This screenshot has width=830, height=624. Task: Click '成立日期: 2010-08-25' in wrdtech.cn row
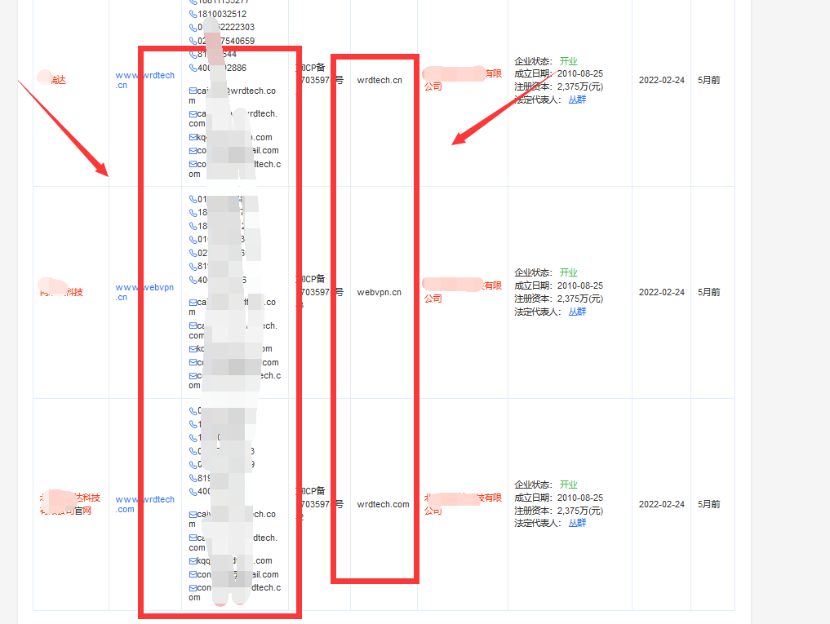[558, 74]
